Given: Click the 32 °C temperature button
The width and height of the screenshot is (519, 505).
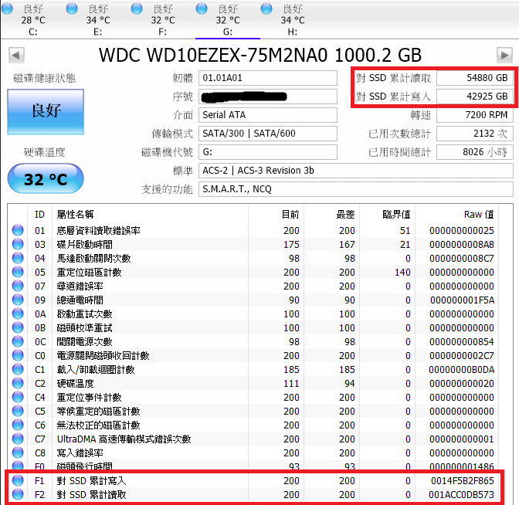Looking at the screenshot, I should [46, 178].
